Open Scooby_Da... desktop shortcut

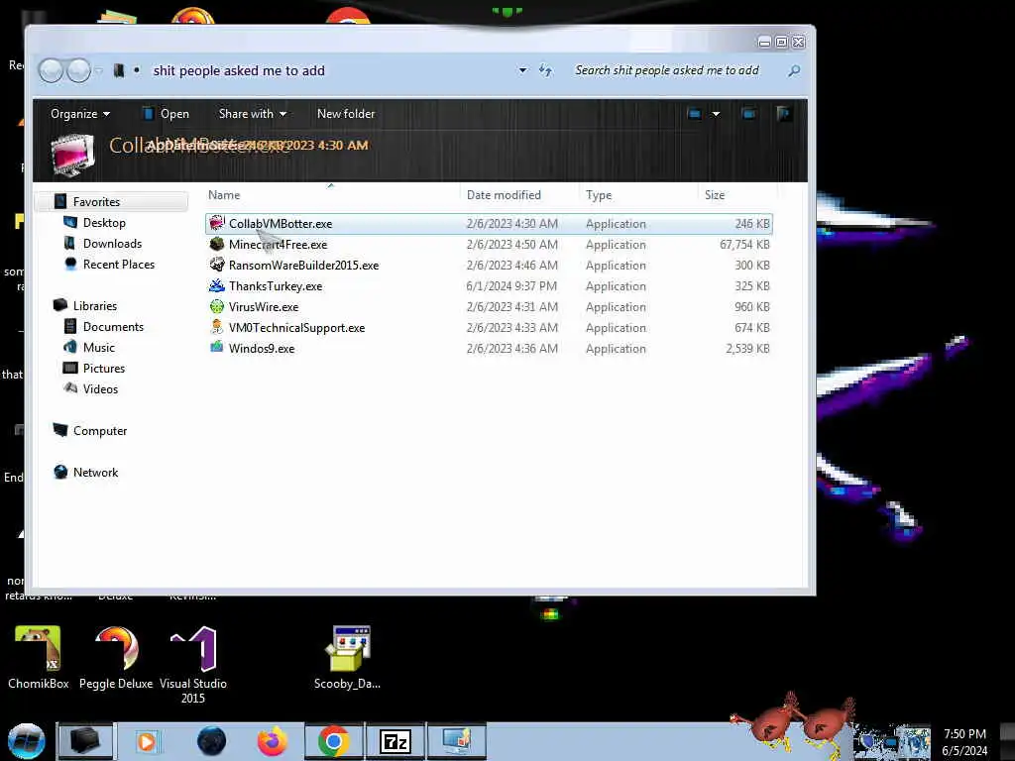[x=348, y=658]
